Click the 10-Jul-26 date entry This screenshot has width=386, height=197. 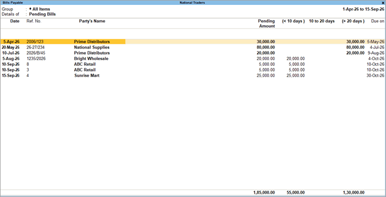(11, 53)
